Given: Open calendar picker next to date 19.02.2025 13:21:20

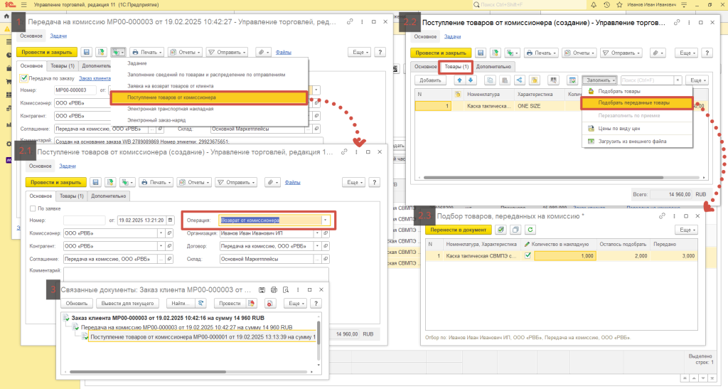Looking at the screenshot, I should pyautogui.click(x=171, y=220).
